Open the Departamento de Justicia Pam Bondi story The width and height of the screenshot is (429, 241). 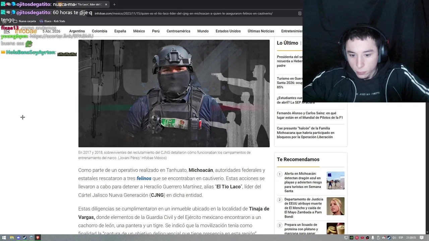pos(304,208)
